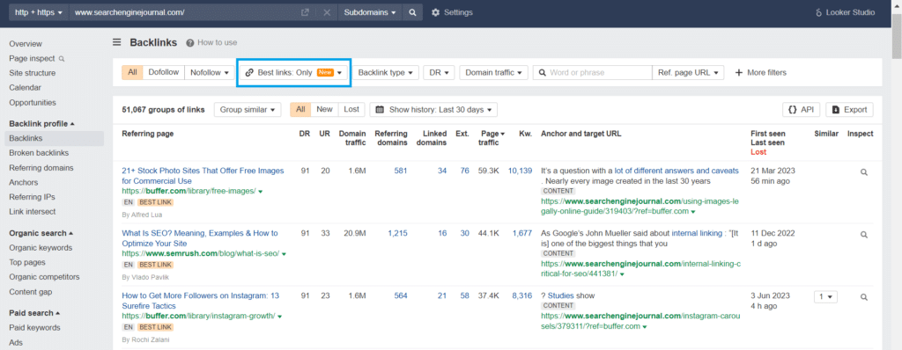Open the DR filter dropdown

point(439,72)
